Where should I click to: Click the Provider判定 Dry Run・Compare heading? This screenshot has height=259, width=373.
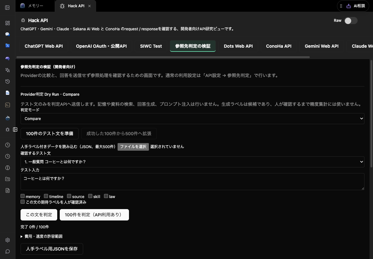(50, 94)
